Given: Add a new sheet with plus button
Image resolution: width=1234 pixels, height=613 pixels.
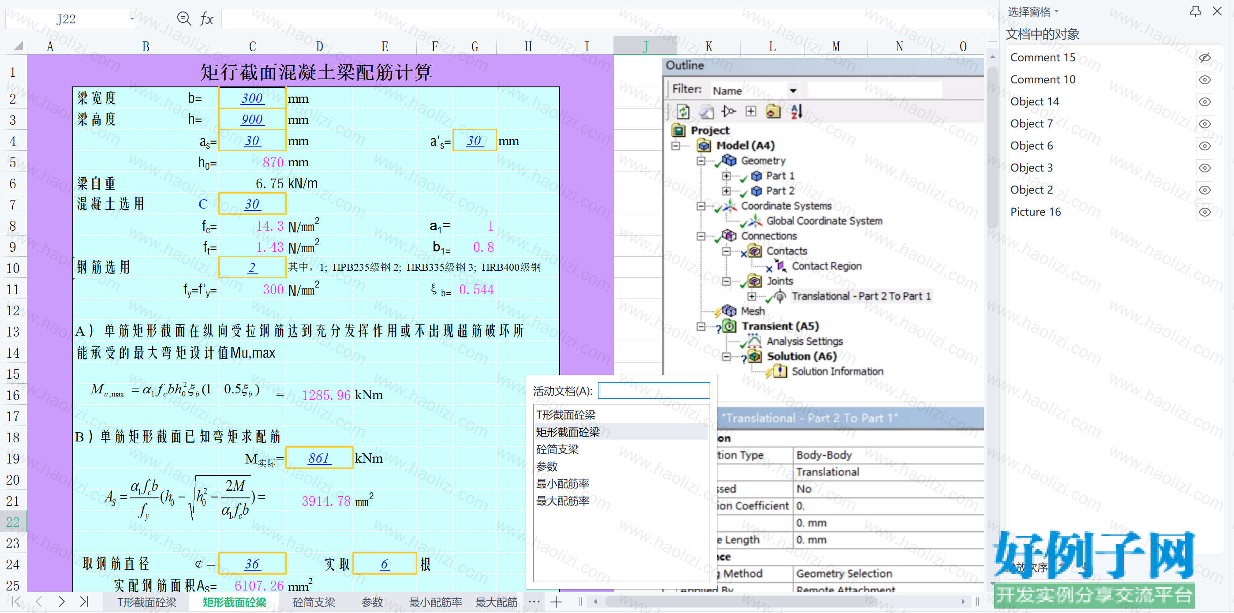Looking at the screenshot, I should [x=556, y=602].
